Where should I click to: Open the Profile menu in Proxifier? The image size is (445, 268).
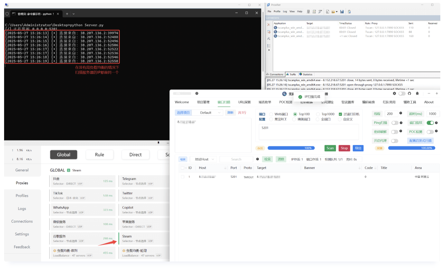[277, 11]
